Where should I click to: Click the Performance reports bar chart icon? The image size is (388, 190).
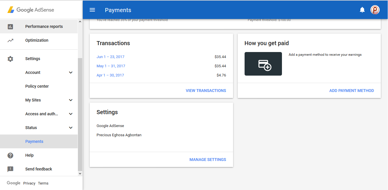10,26
